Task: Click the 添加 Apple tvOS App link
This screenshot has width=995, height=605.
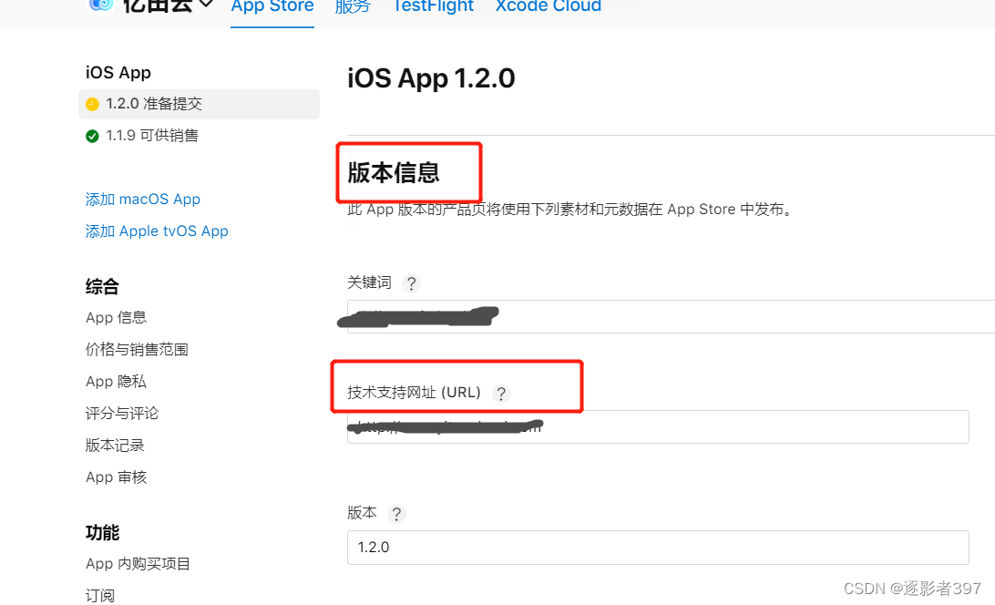Action: [157, 231]
